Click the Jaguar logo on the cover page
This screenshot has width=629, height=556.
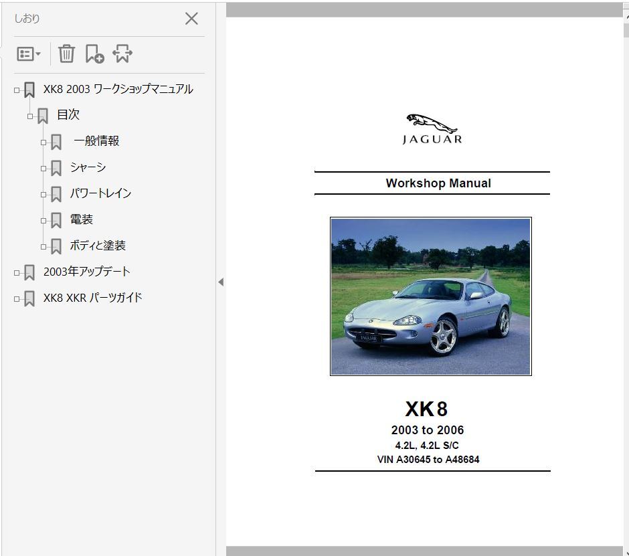pos(432,128)
